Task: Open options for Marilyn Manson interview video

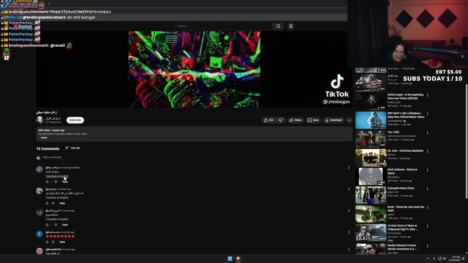Action: pyautogui.click(x=427, y=246)
